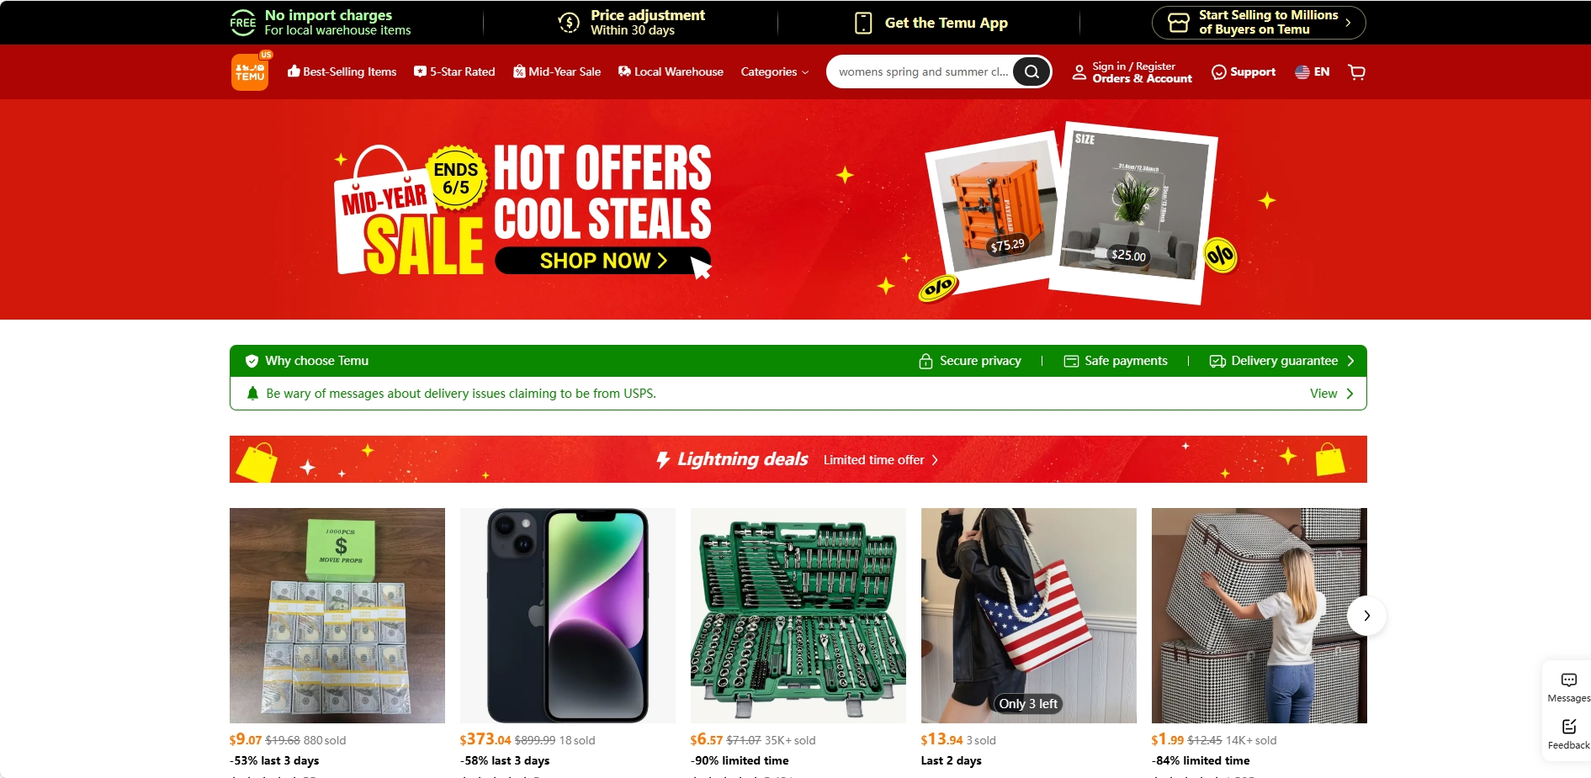This screenshot has width=1591, height=778.
Task: Focus the search input field
Action: [x=922, y=72]
